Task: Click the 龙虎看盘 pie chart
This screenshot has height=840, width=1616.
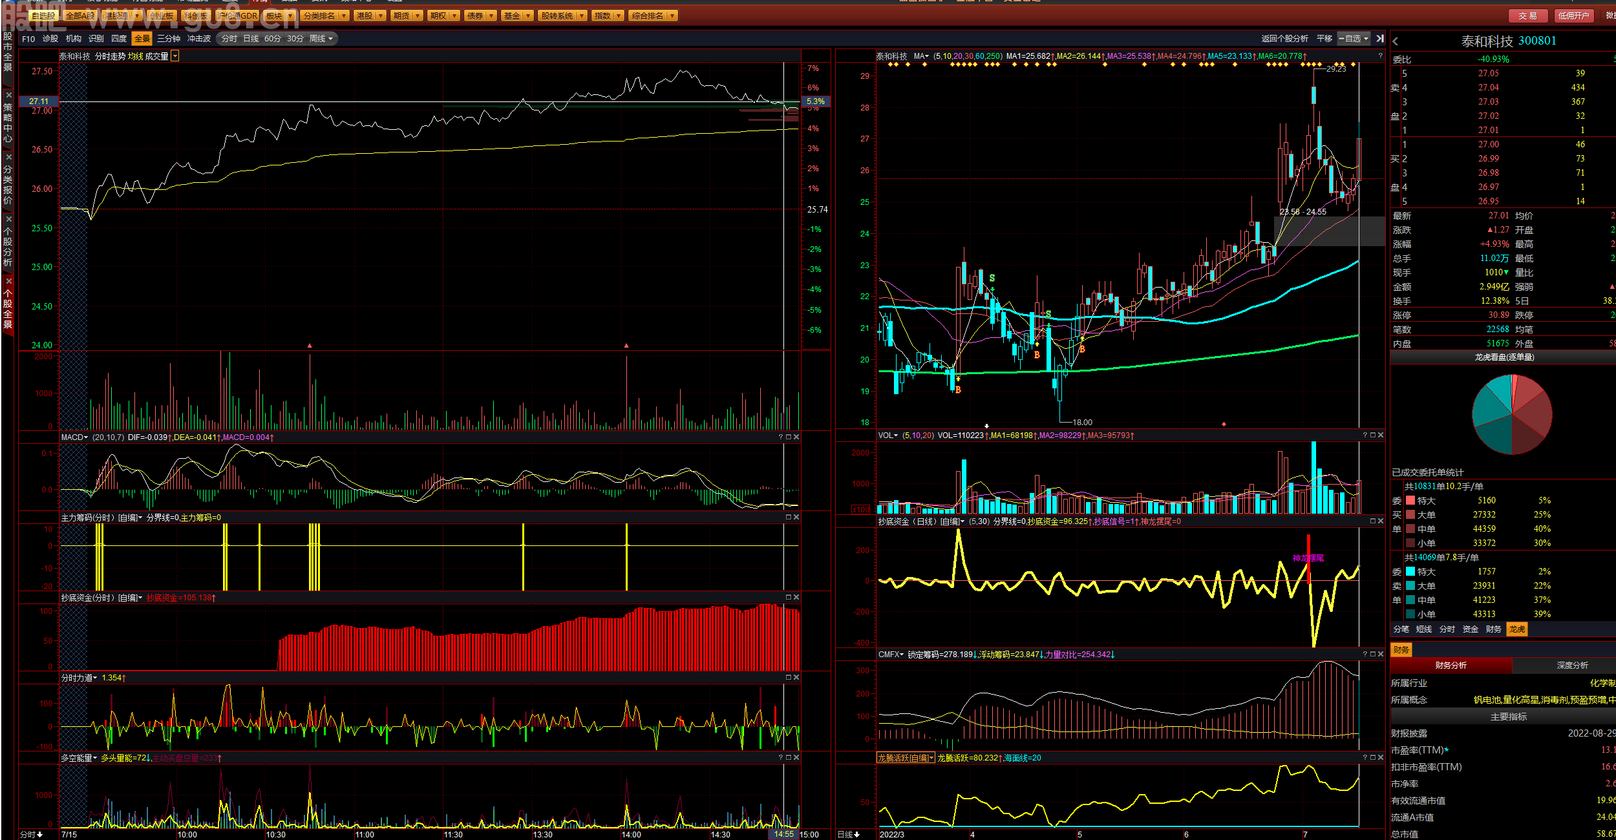Action: click(x=1512, y=414)
